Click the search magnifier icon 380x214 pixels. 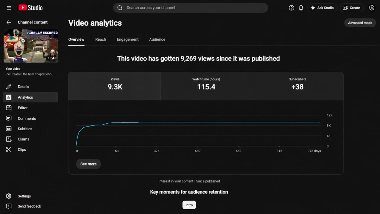[x=120, y=8]
